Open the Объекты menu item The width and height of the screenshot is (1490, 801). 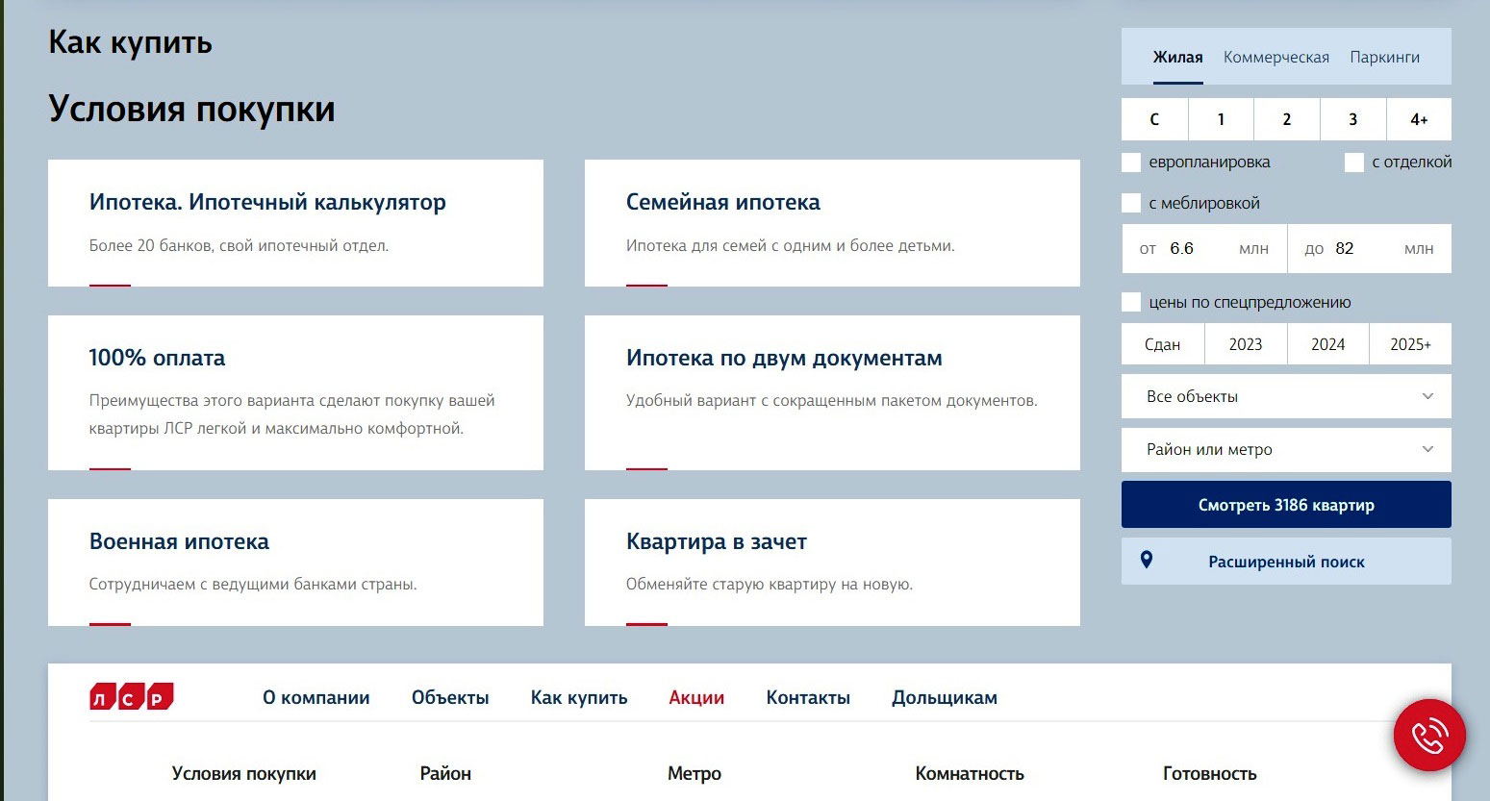(450, 698)
